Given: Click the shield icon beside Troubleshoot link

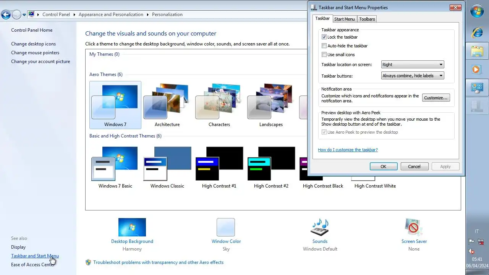Looking at the screenshot, I should [x=88, y=262].
